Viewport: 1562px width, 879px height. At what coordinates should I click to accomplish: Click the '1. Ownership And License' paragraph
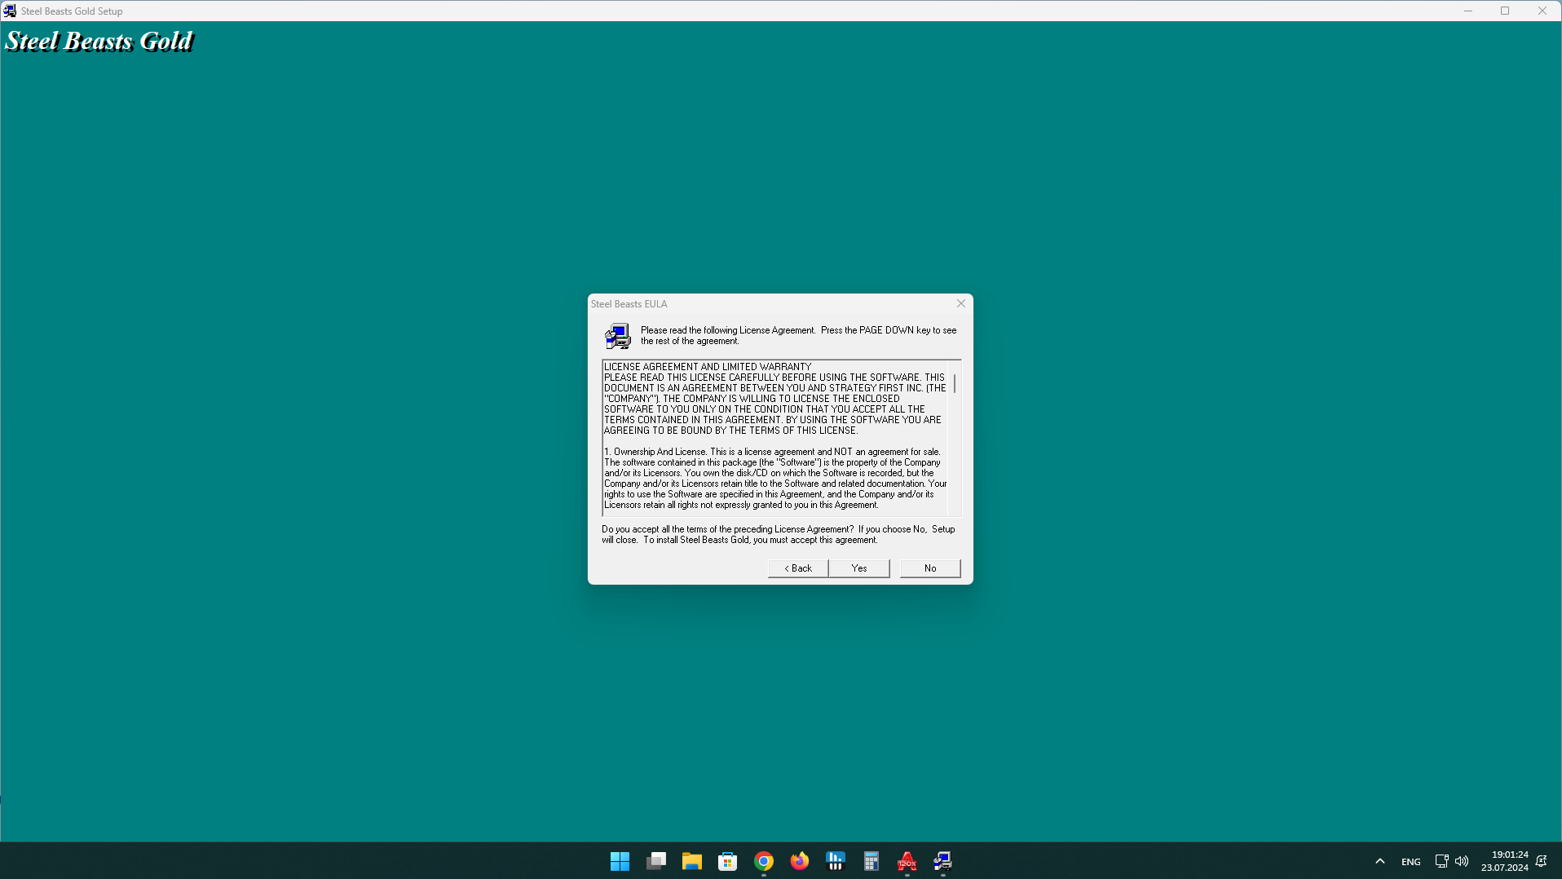pos(775,478)
